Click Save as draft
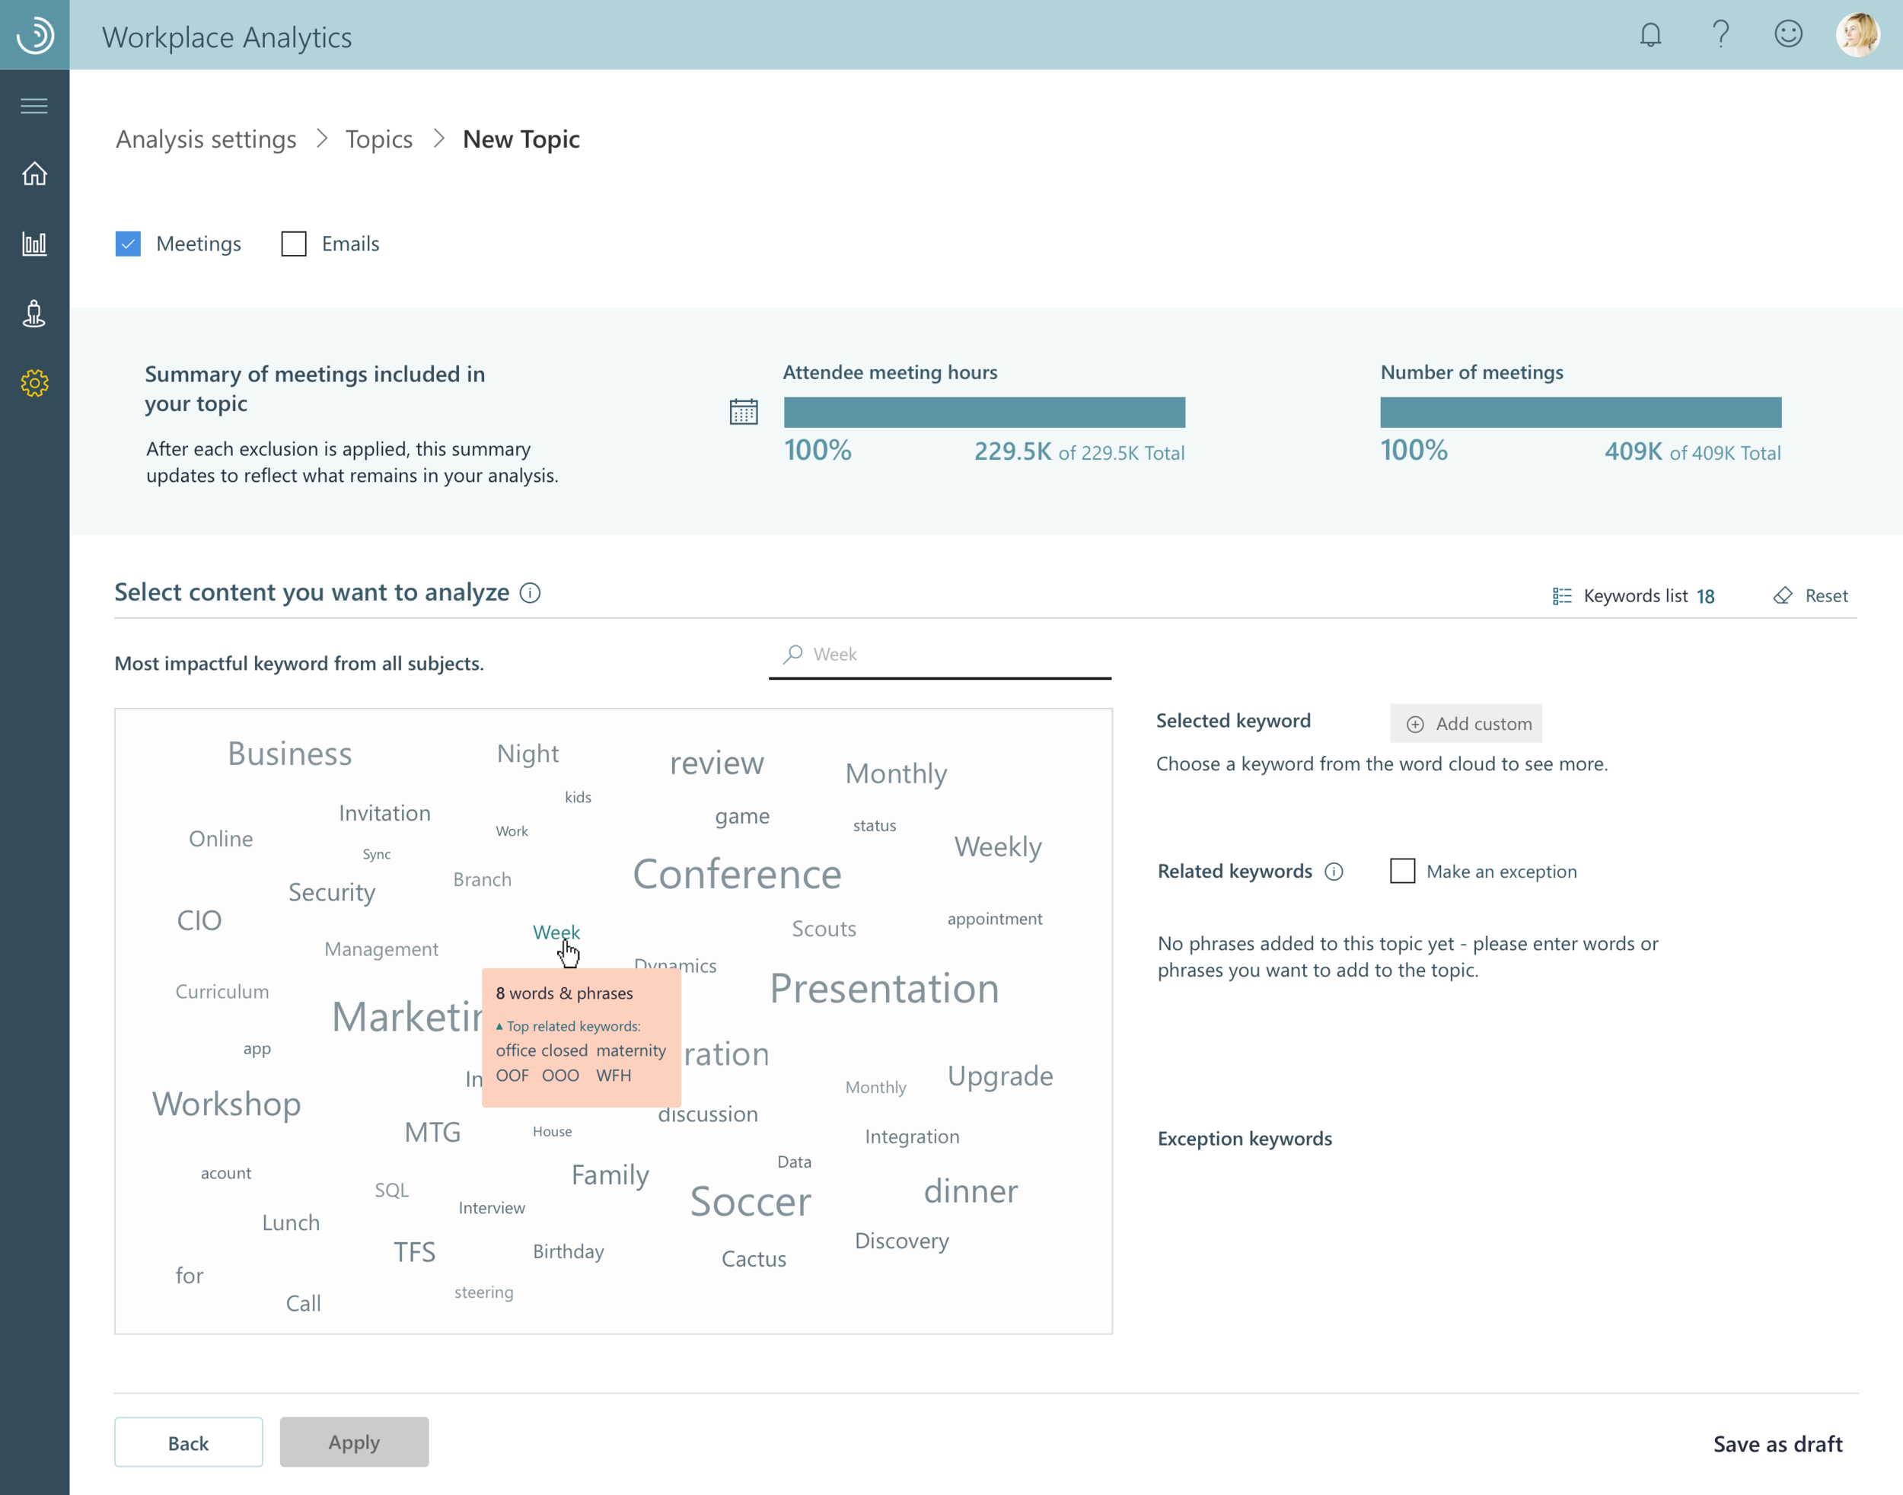 (1777, 1443)
